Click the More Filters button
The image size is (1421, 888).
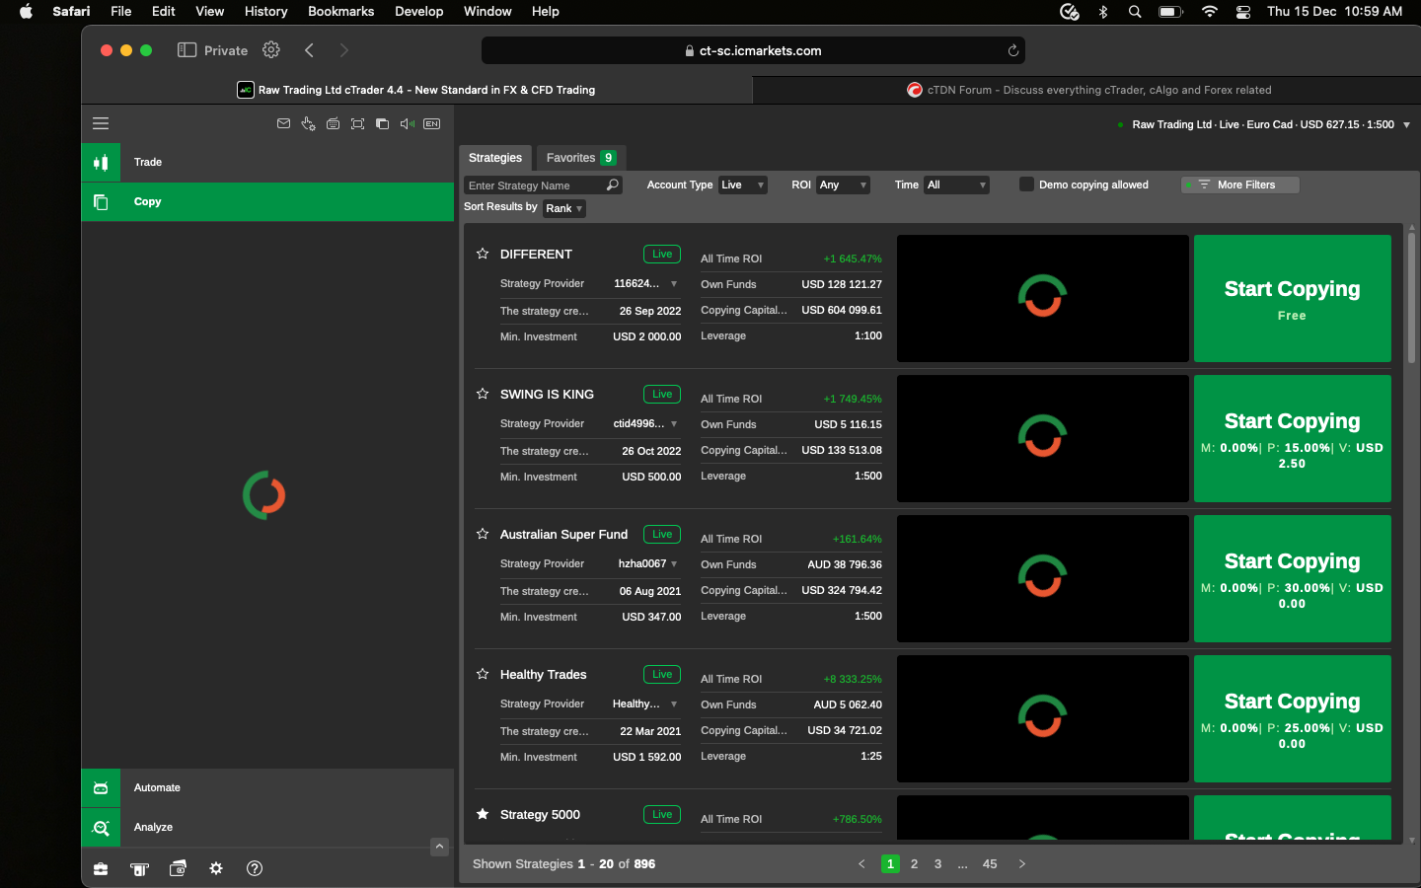tap(1240, 185)
